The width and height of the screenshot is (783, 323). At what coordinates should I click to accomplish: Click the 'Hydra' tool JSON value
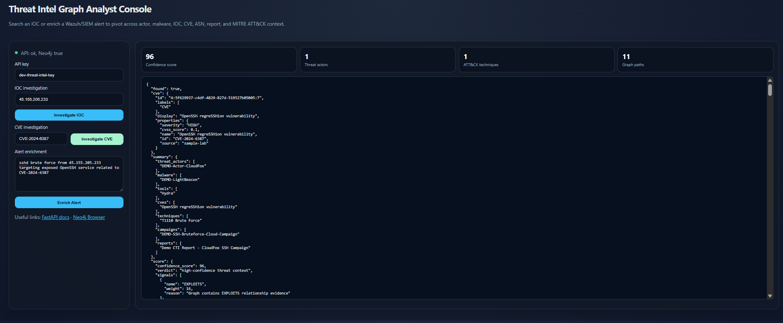coord(167,193)
